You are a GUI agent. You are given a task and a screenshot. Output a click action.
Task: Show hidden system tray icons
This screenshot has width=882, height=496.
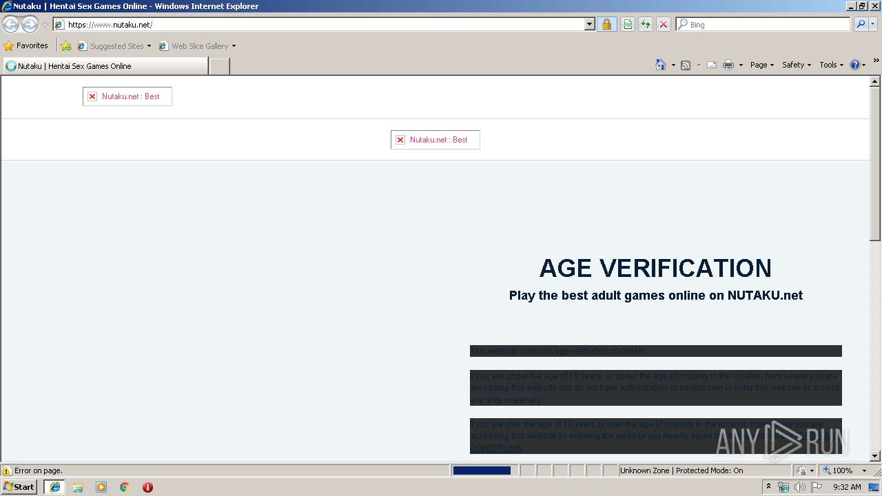[x=769, y=487]
